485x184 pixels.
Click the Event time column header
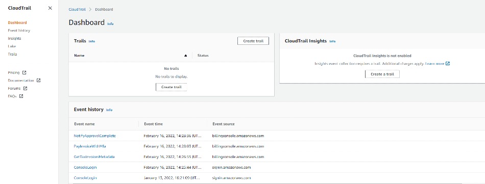153,124
